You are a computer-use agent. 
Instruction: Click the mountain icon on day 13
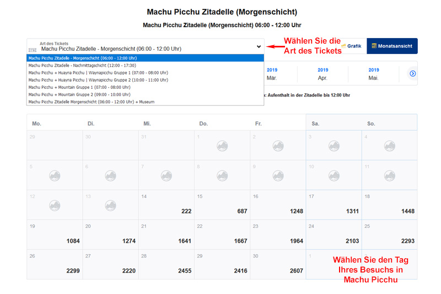(111, 206)
